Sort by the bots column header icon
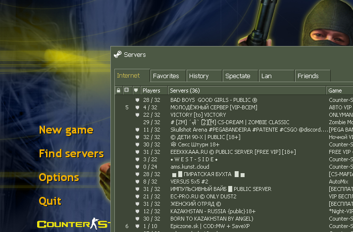This screenshot has width=353, height=232. [127, 91]
